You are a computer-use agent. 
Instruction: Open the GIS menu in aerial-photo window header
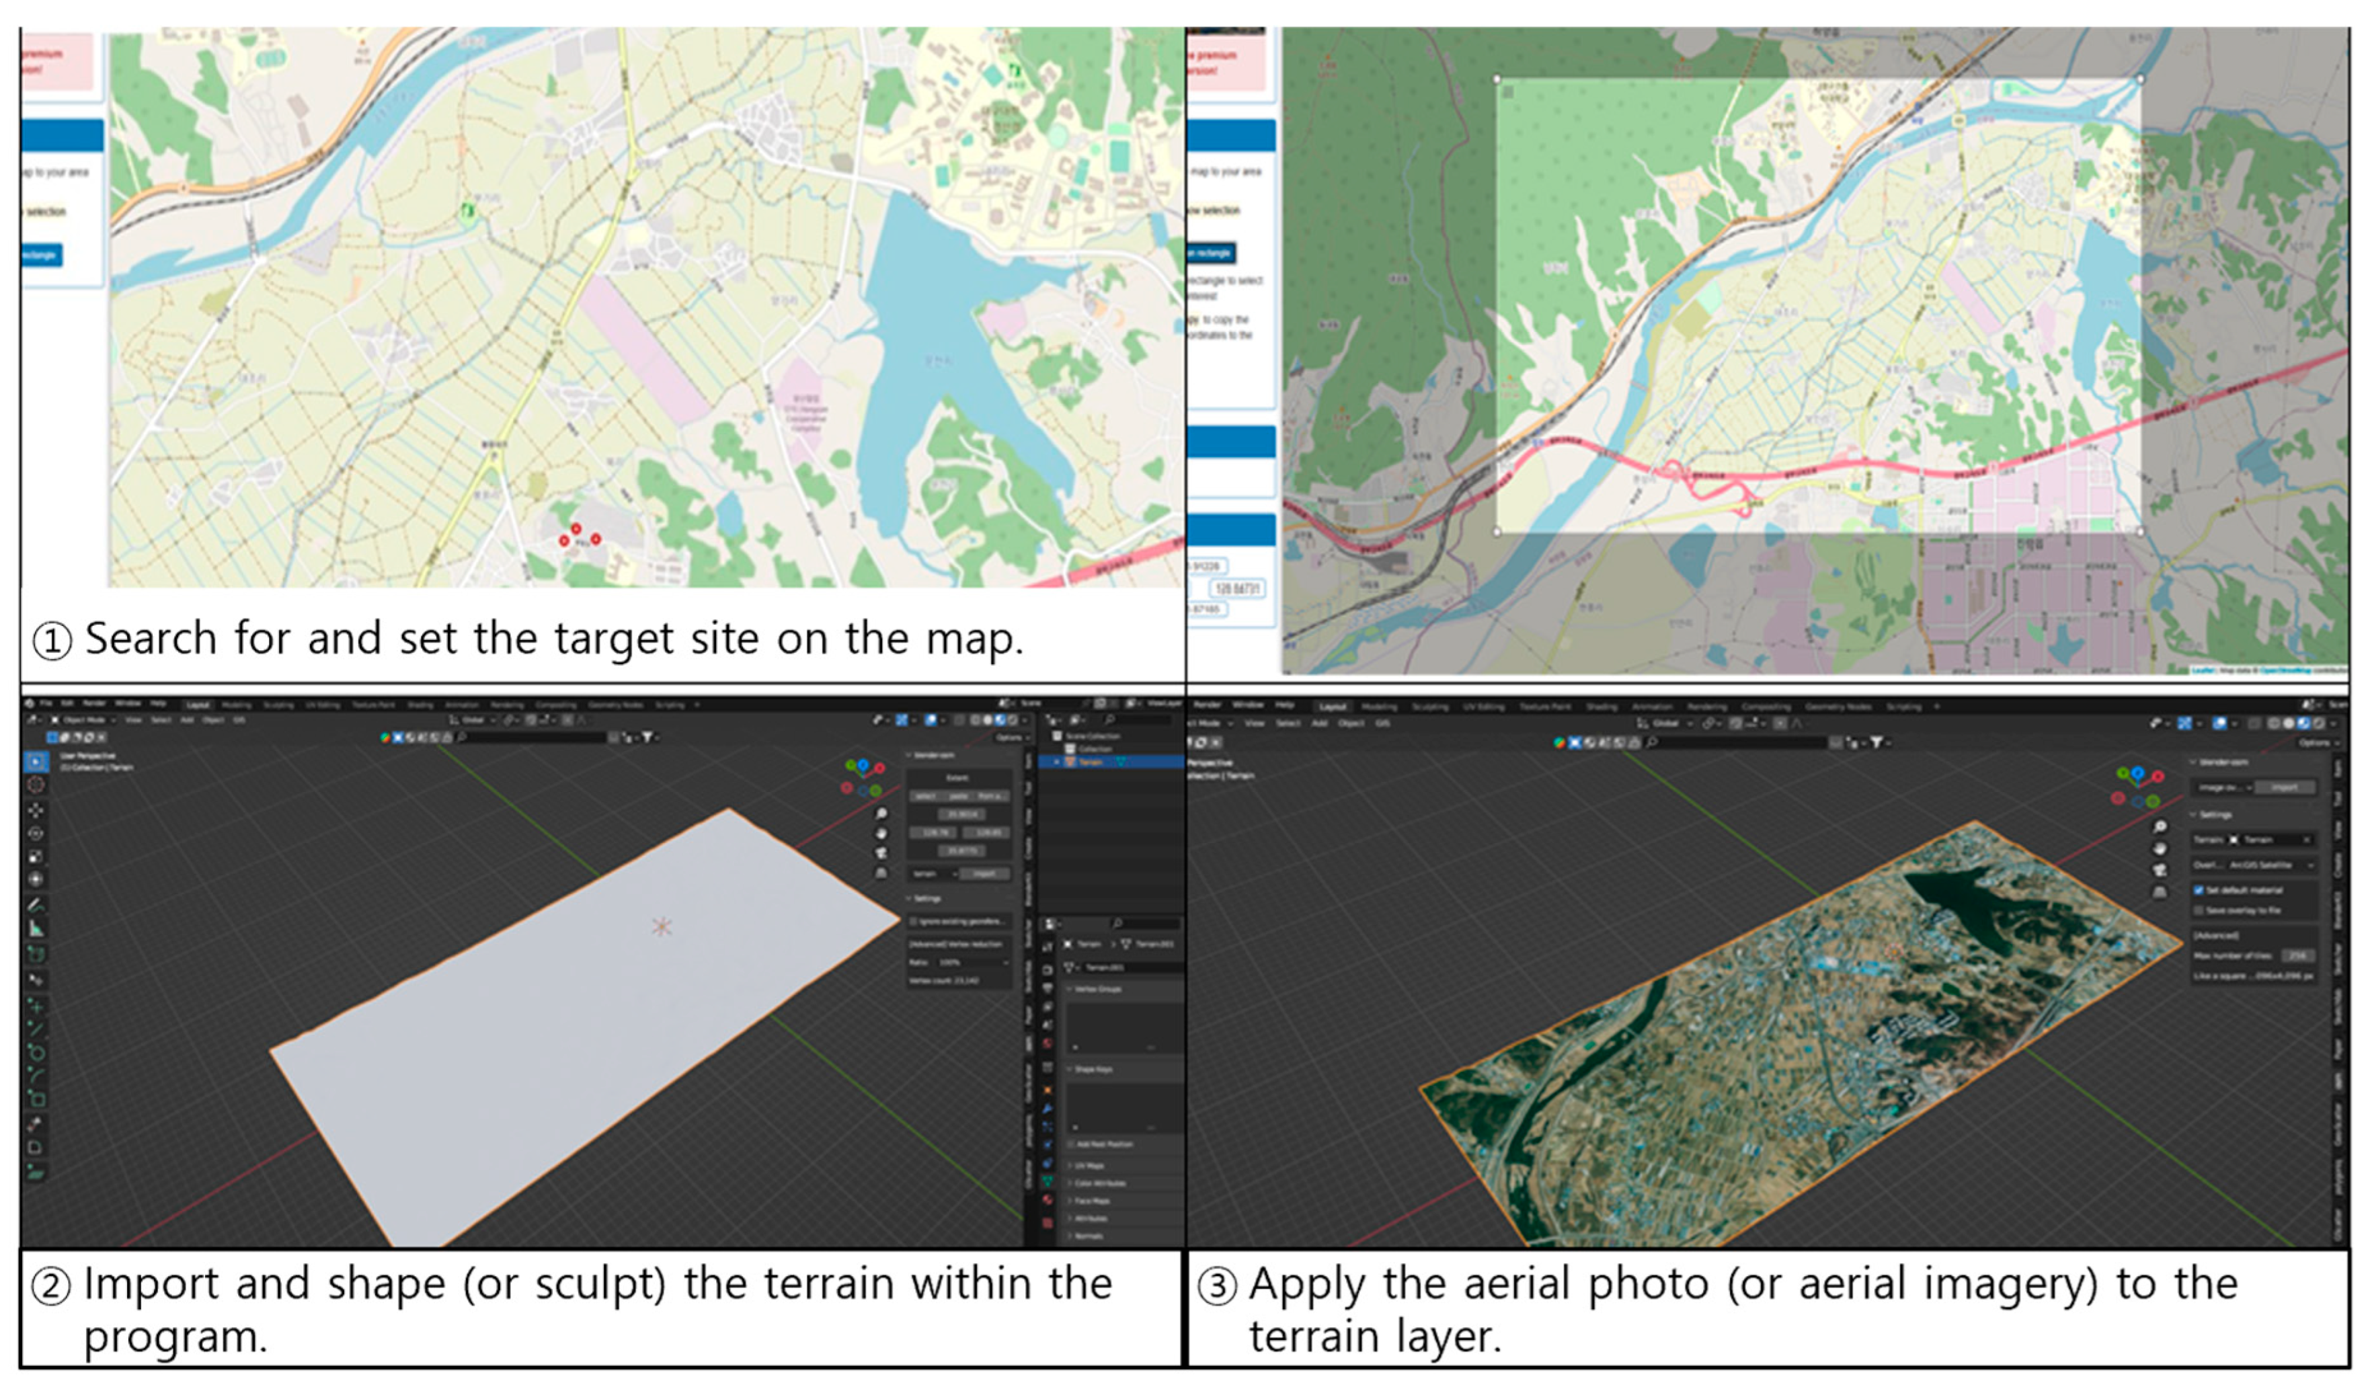(x=1382, y=723)
